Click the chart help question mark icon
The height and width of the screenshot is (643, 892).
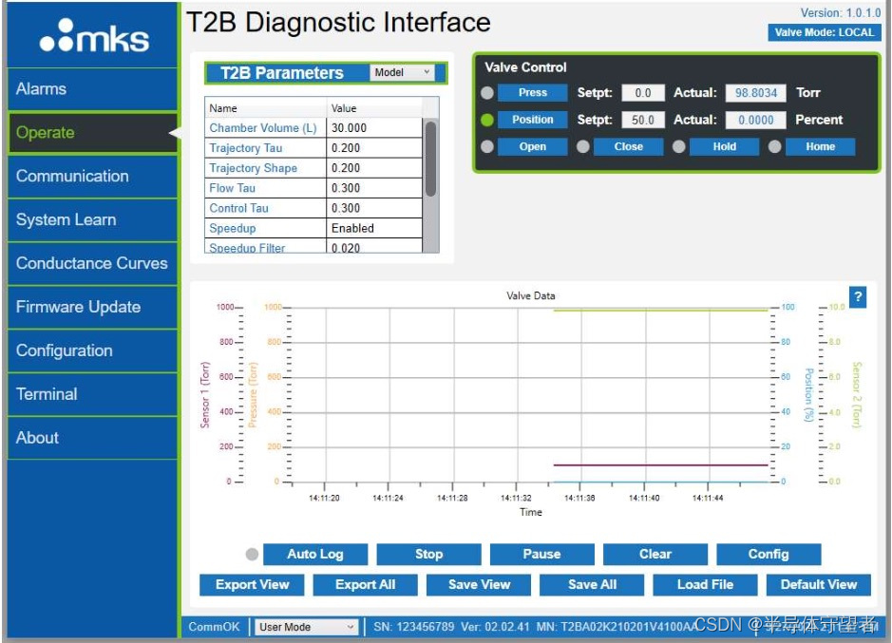[857, 296]
